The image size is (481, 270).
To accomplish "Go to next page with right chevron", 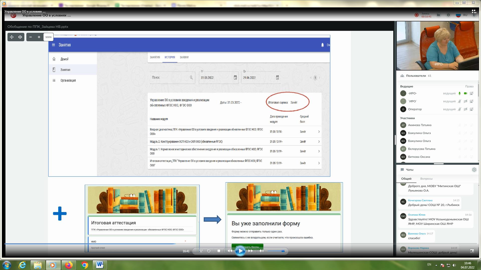I will tap(319, 78).
